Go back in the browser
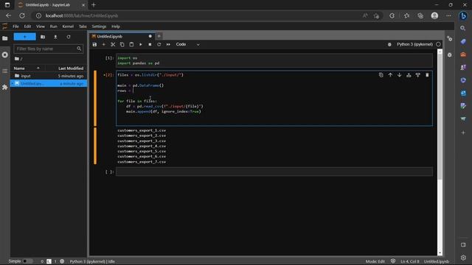This screenshot has width=472, height=265. point(8,15)
